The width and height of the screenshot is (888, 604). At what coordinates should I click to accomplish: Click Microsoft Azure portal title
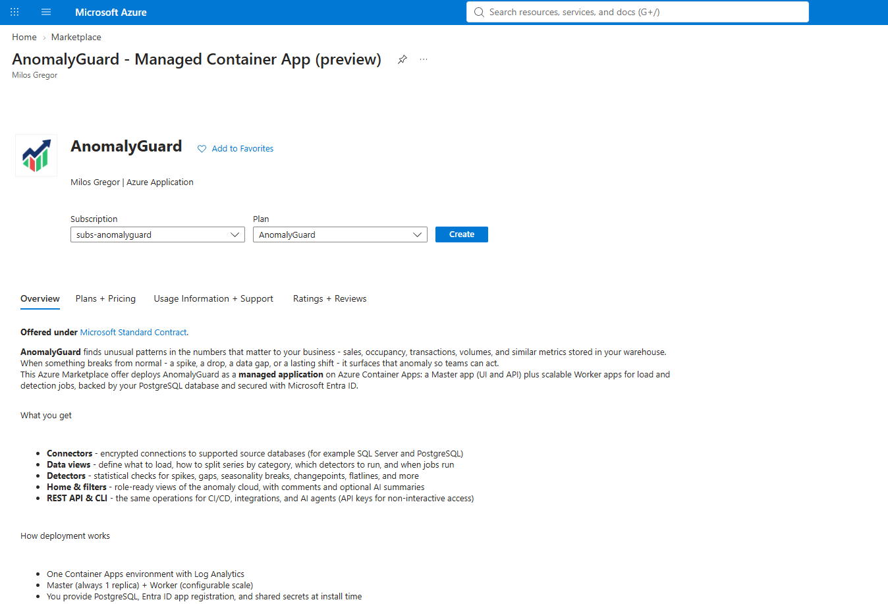click(x=111, y=12)
